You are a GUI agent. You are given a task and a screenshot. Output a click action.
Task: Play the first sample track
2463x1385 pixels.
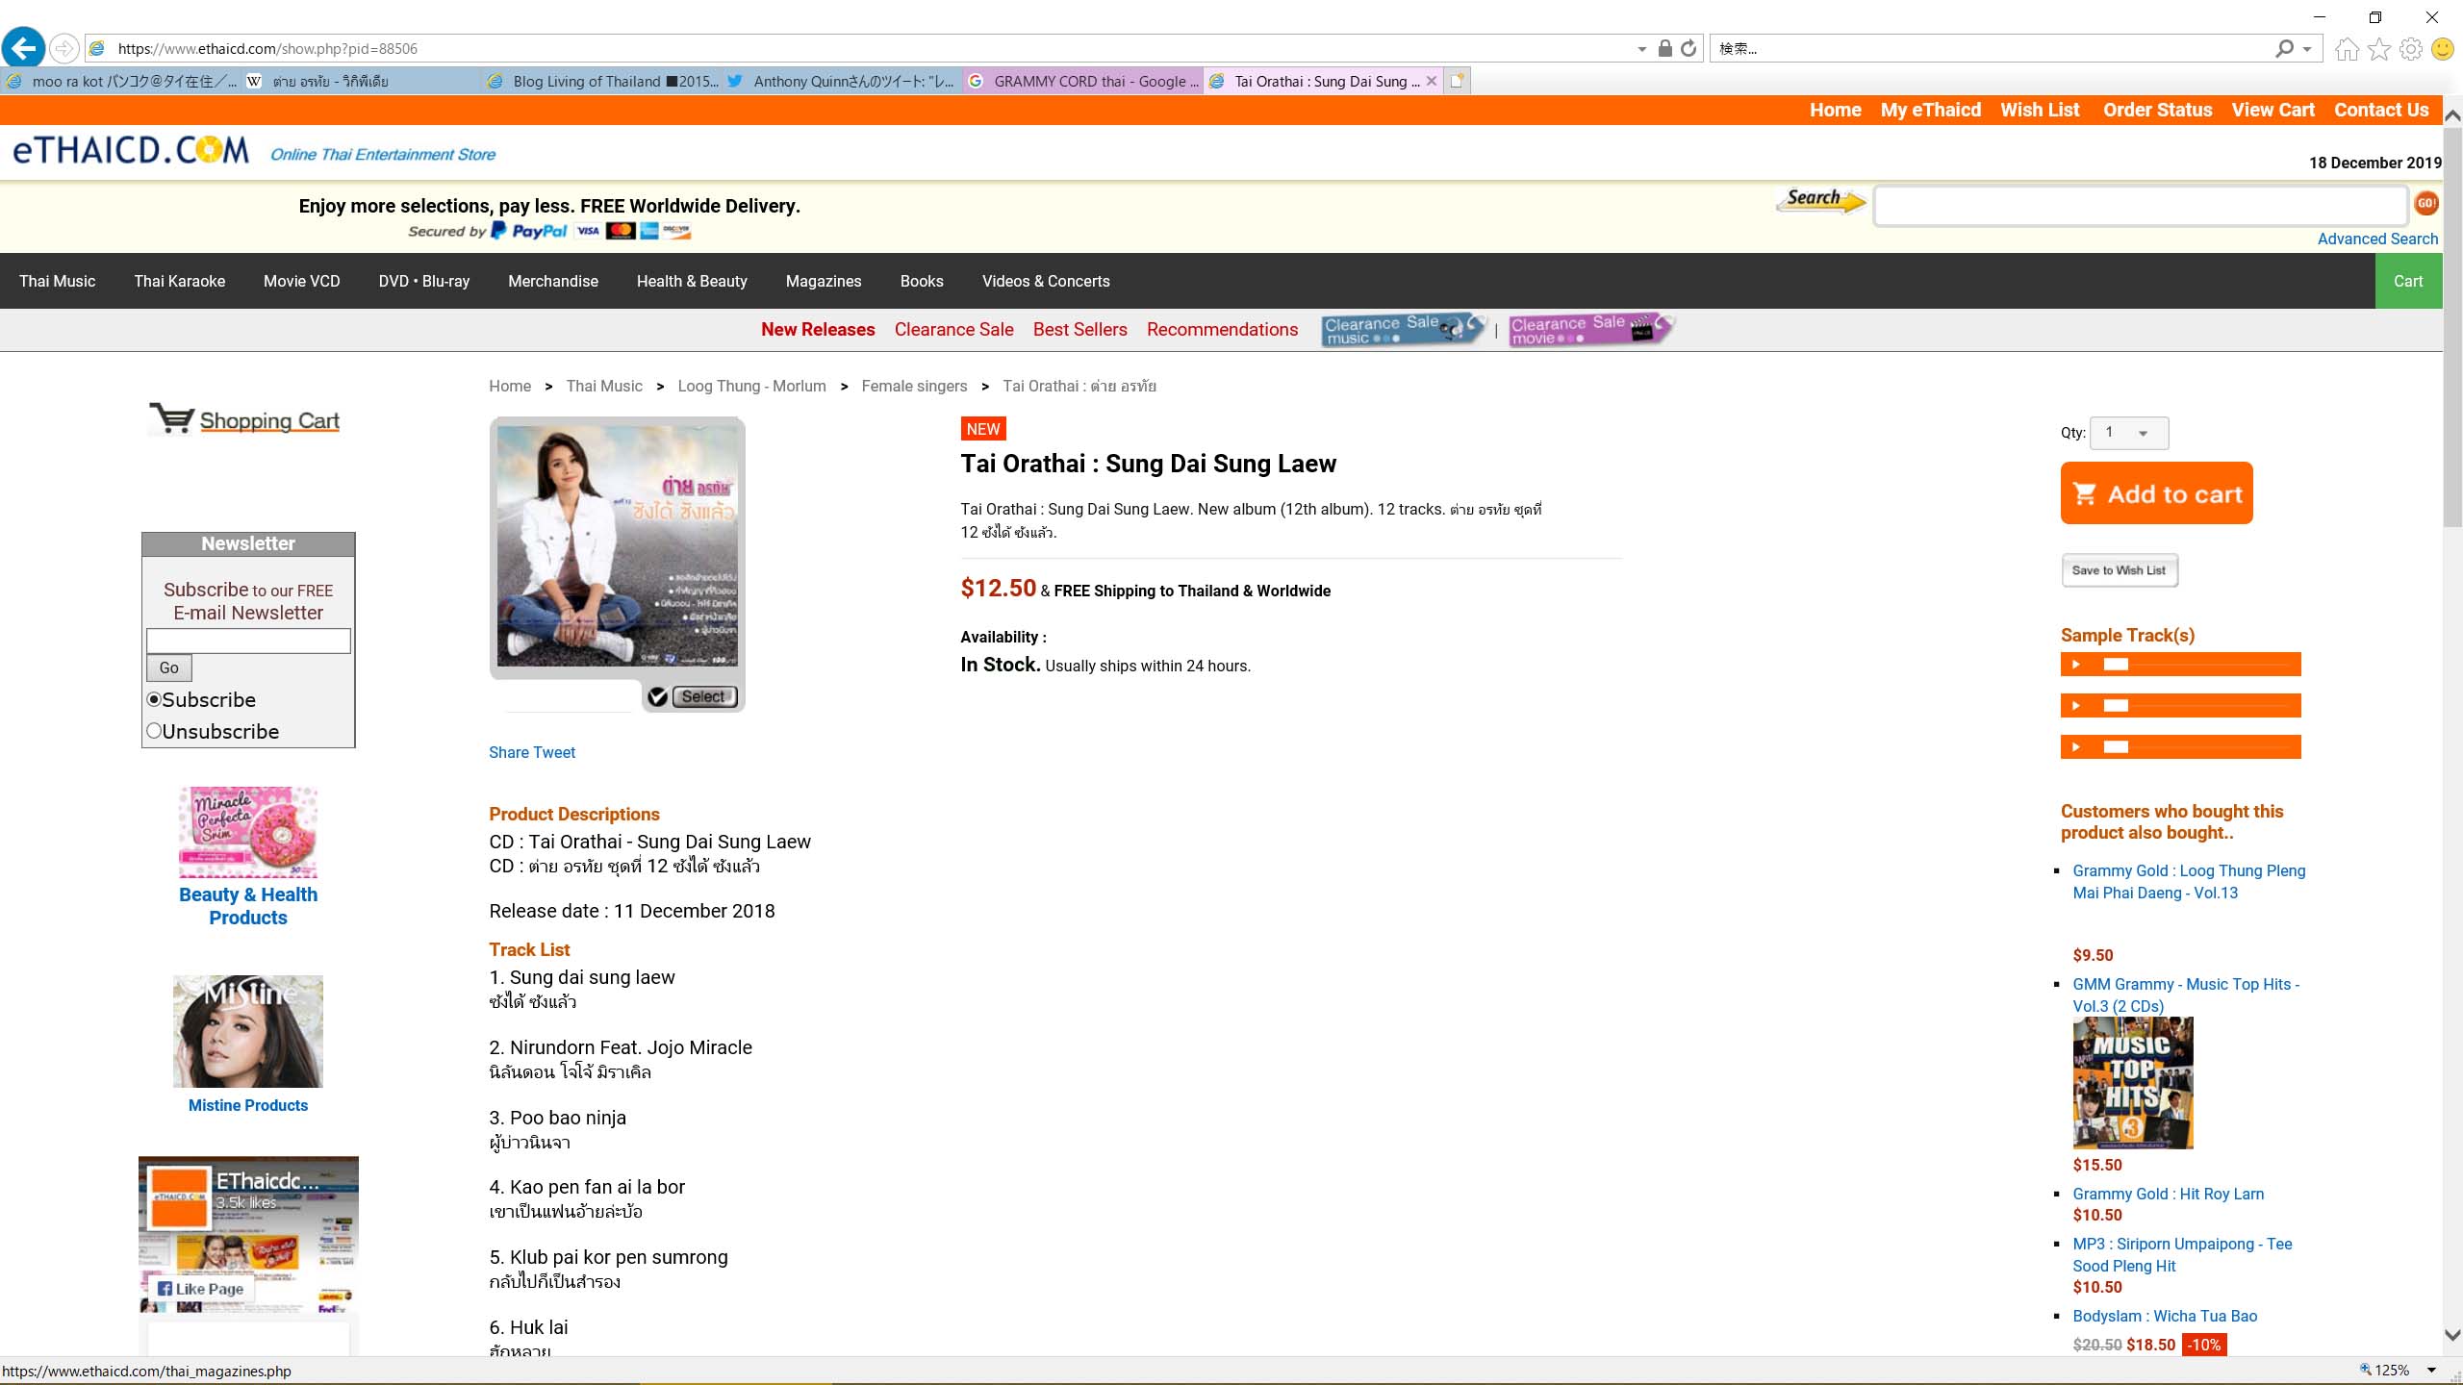(x=2076, y=665)
